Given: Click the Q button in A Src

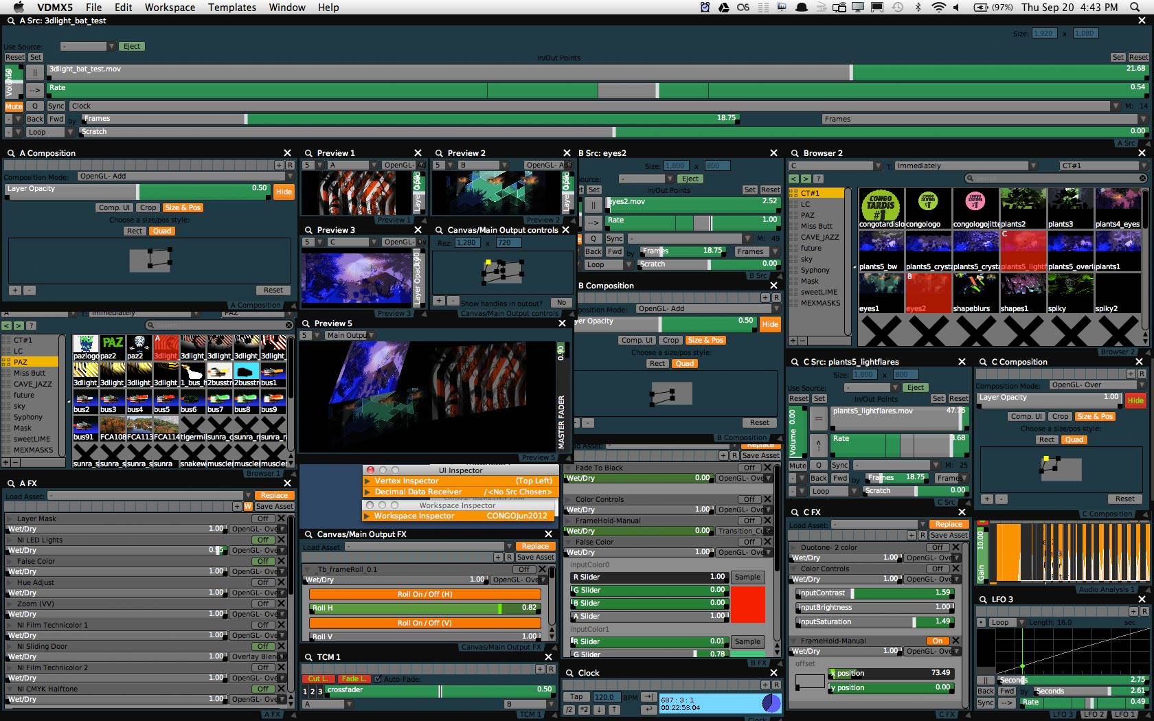Looking at the screenshot, I should (x=35, y=106).
